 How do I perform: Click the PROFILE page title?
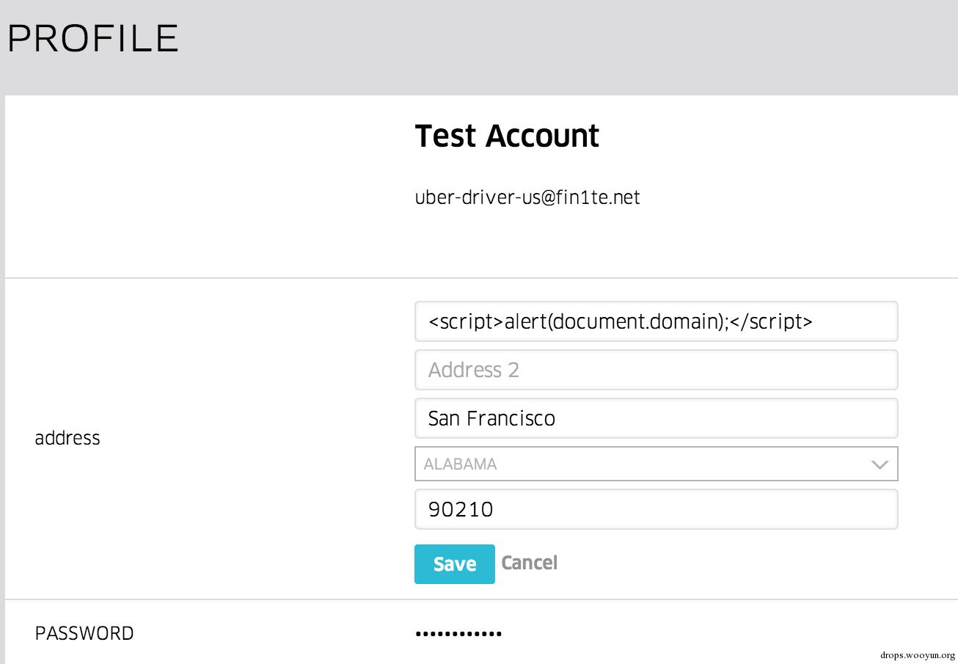[93, 39]
